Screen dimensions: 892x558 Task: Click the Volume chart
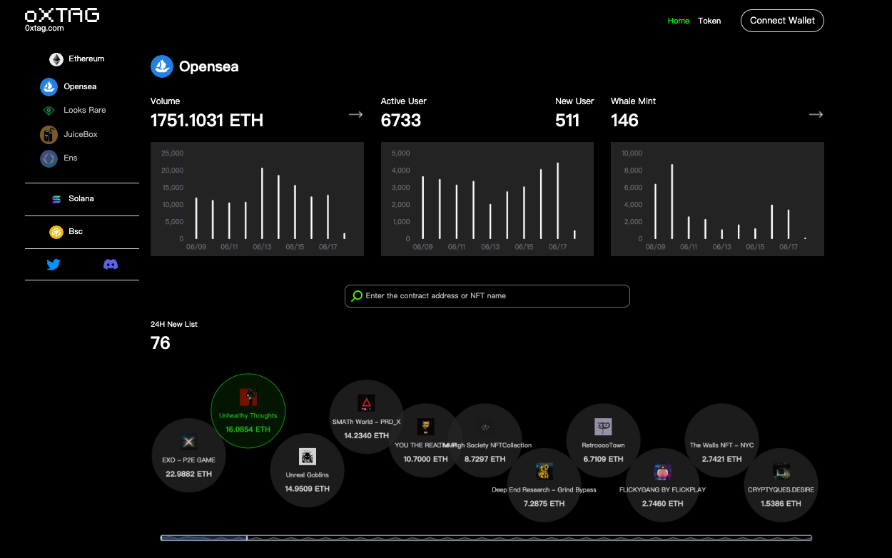pyautogui.click(x=257, y=198)
